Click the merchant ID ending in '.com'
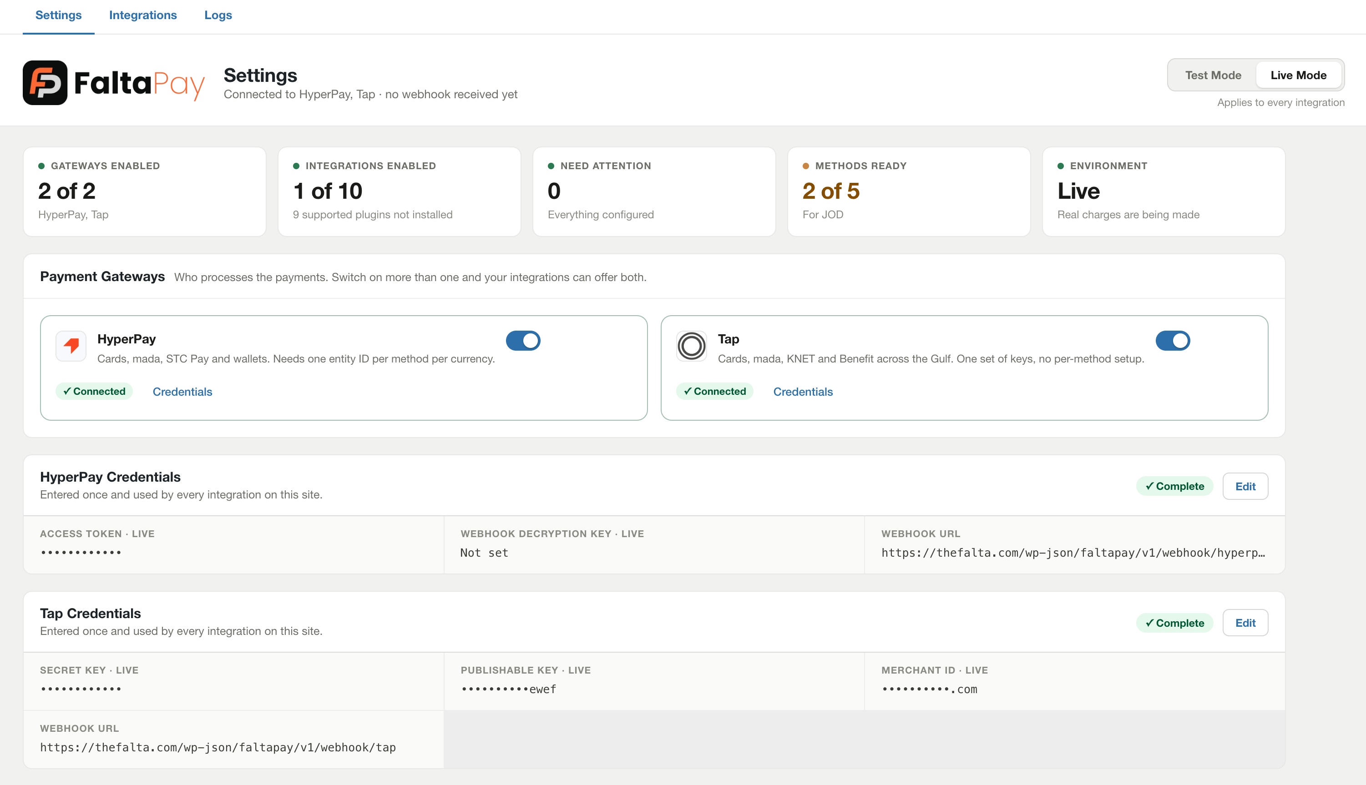Screen dimensions: 1366x785 pos(929,689)
